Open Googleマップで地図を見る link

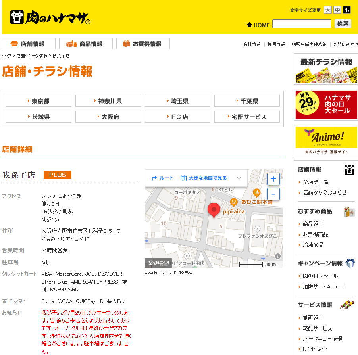pyautogui.click(x=169, y=272)
